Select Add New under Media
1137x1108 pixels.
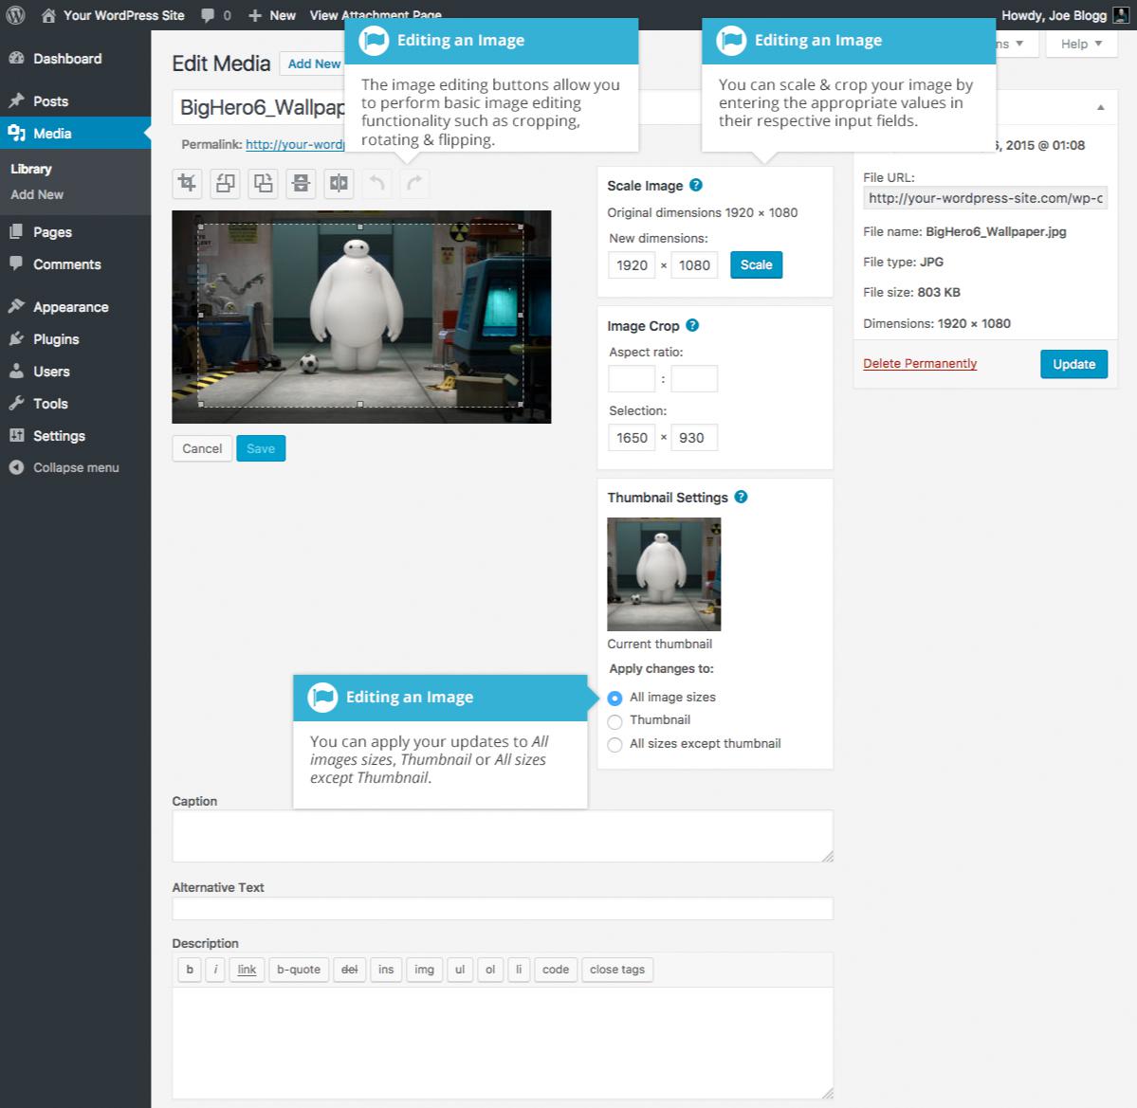(37, 195)
